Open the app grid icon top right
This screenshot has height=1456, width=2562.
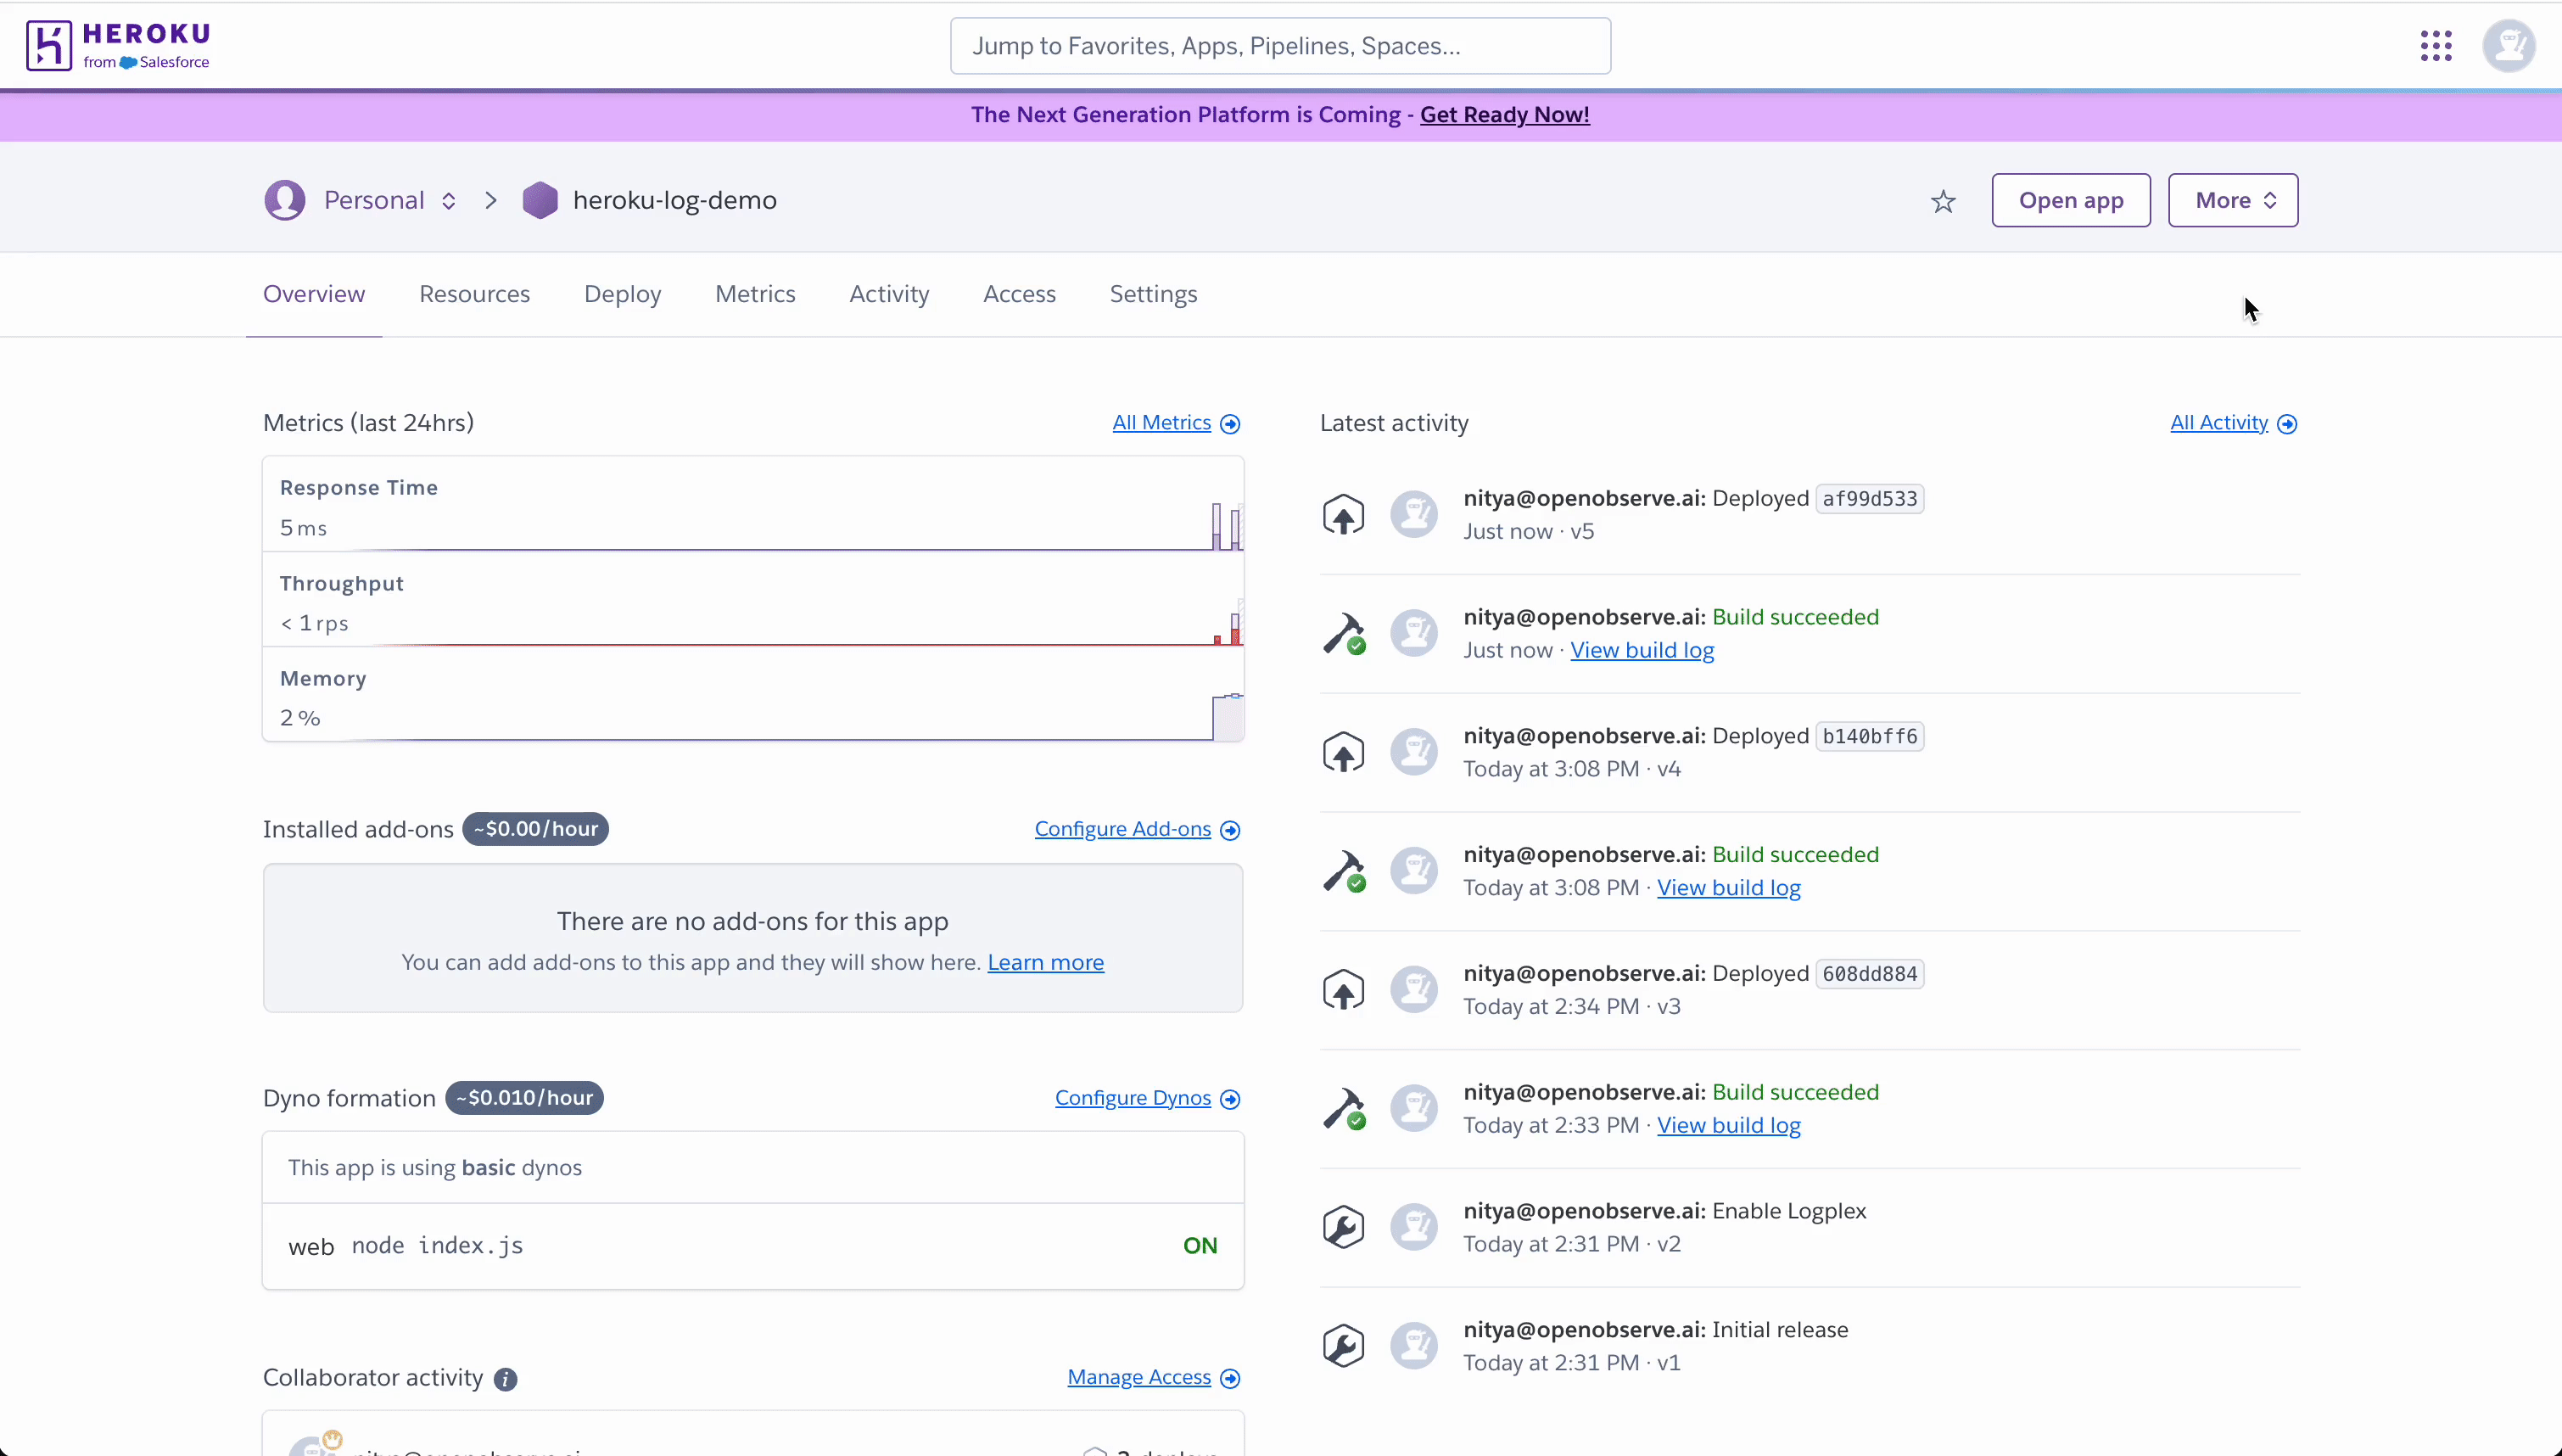[x=2436, y=45]
